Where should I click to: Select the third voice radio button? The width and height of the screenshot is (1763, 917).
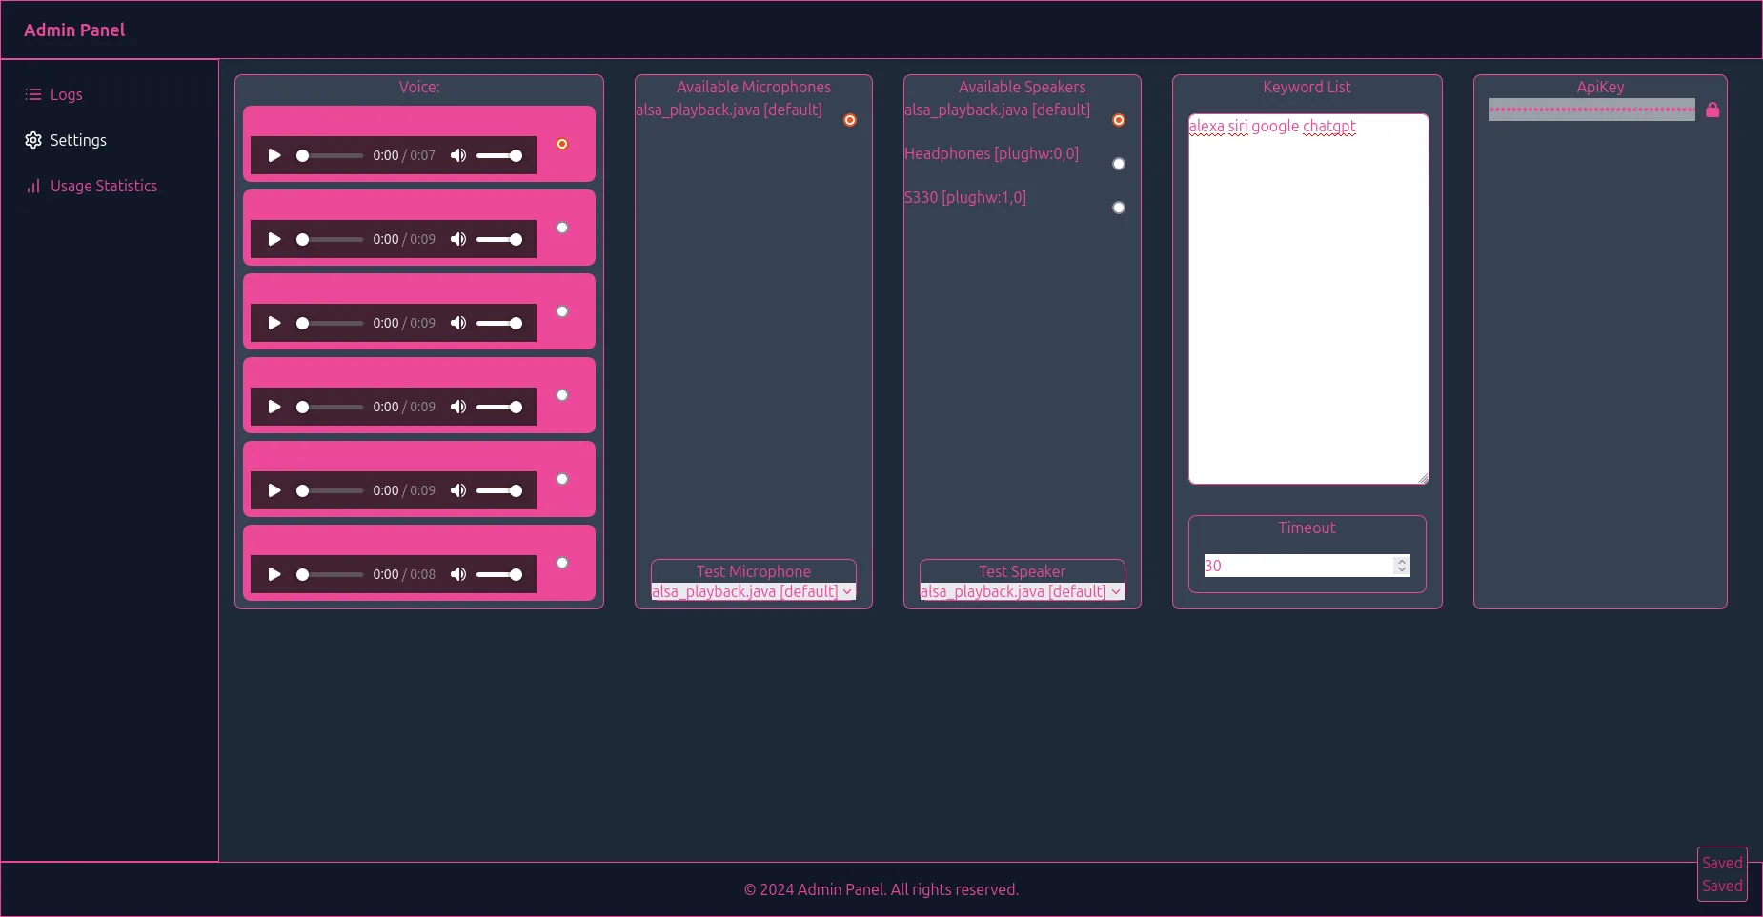[562, 311]
